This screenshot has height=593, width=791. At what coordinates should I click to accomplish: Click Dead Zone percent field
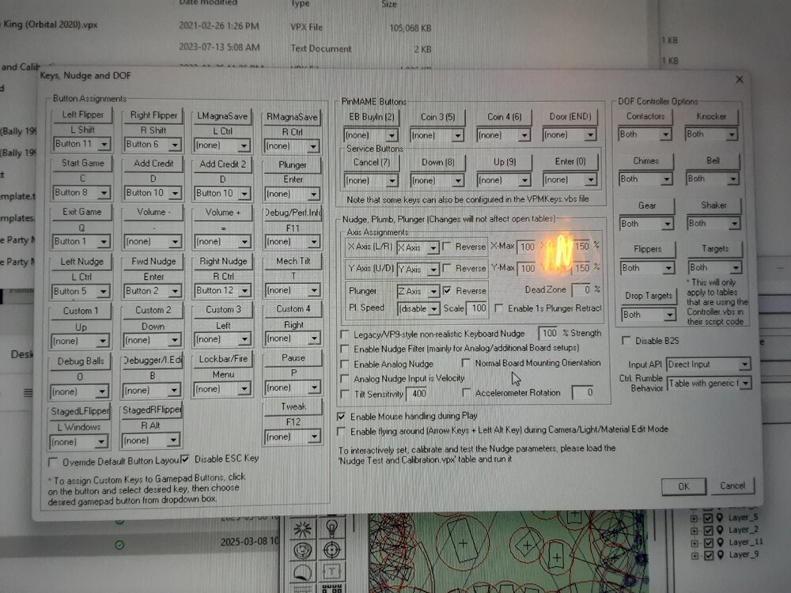581,289
